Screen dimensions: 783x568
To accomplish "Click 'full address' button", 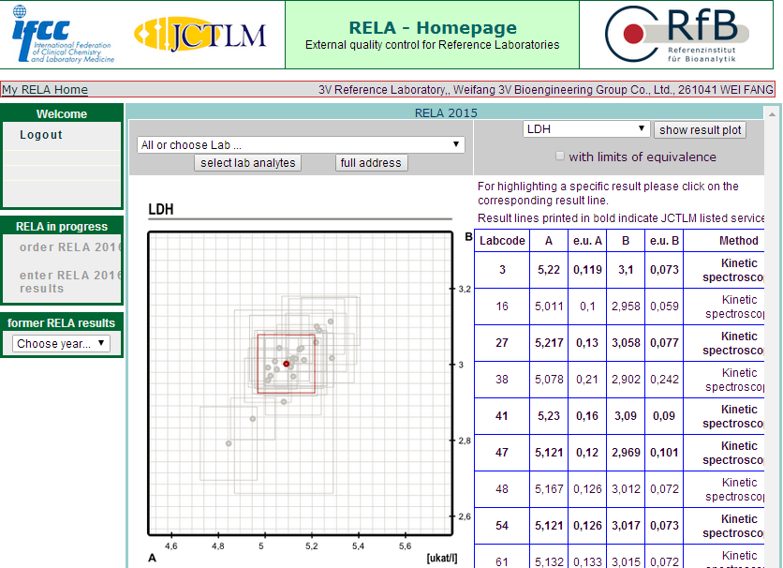I will click(x=371, y=163).
